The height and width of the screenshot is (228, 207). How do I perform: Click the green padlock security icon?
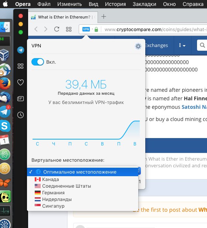(96, 29)
